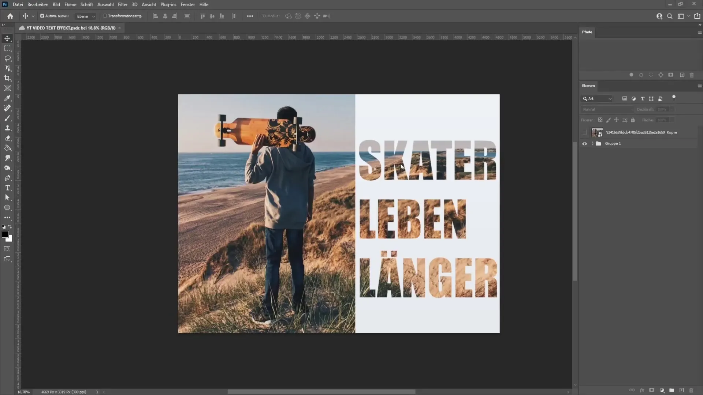Open the Normal blend mode dropdown
This screenshot has height=395, width=703.
click(607, 109)
